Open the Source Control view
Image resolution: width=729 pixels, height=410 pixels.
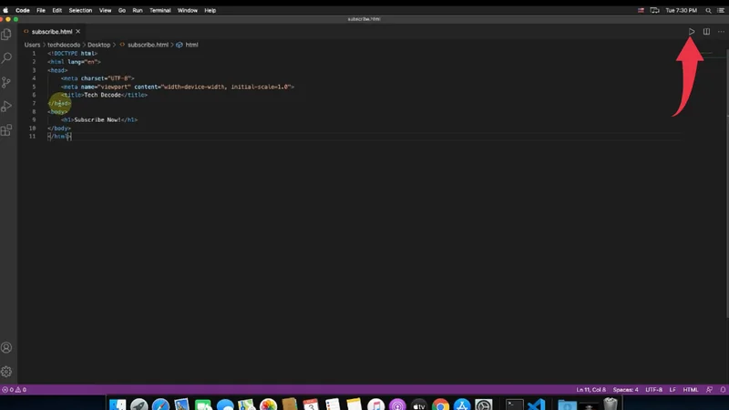tap(6, 82)
